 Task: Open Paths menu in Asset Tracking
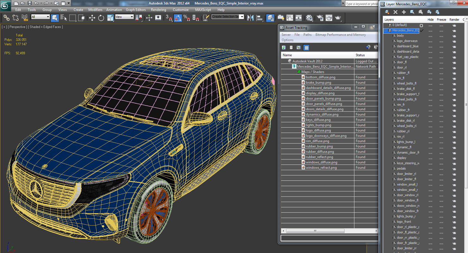click(x=307, y=35)
